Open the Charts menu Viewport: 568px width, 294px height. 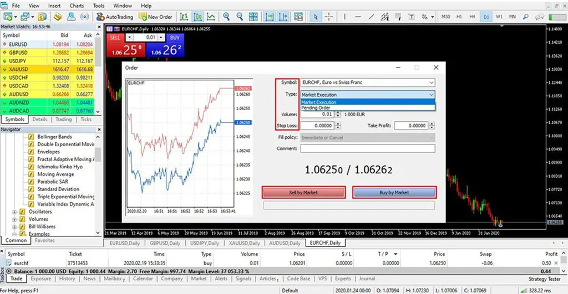77,6
